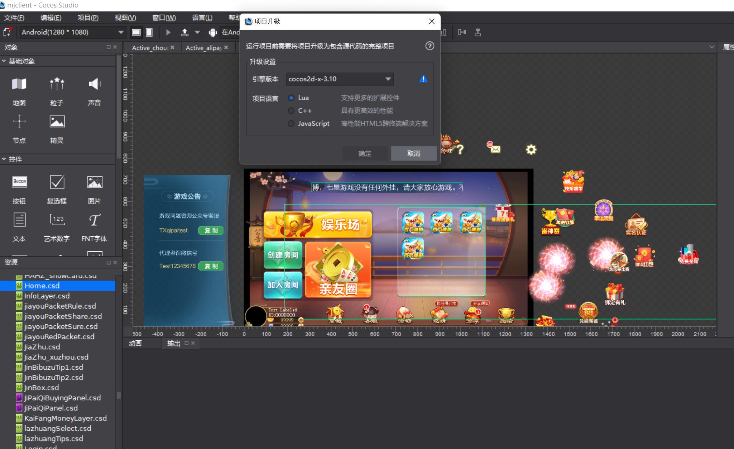Click the 亲友圈 button on canvas
This screenshot has width=734, height=449.
(x=338, y=270)
